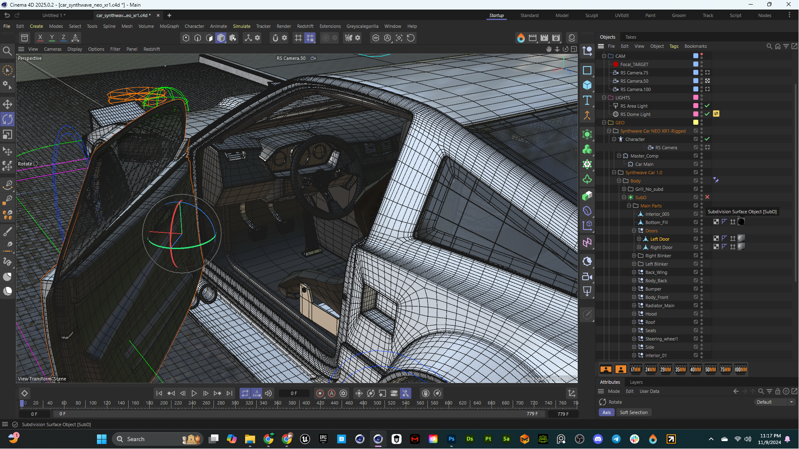Image resolution: width=799 pixels, height=449 pixels.
Task: Open Redshift render view flame icon
Action: pos(521,38)
